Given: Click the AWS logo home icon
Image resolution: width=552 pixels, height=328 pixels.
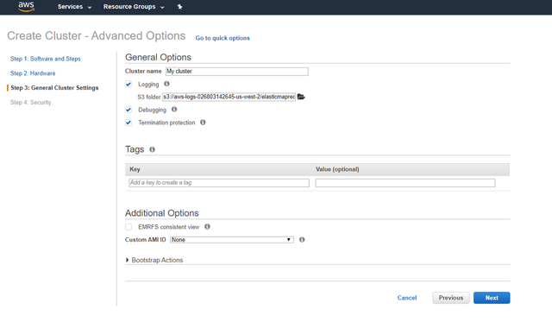Looking at the screenshot, I should 27,6.
